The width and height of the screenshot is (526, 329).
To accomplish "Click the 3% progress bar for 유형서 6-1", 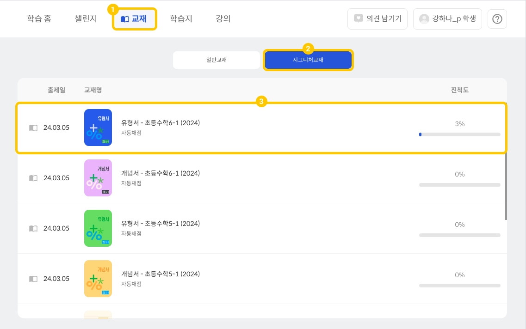I will (459, 134).
